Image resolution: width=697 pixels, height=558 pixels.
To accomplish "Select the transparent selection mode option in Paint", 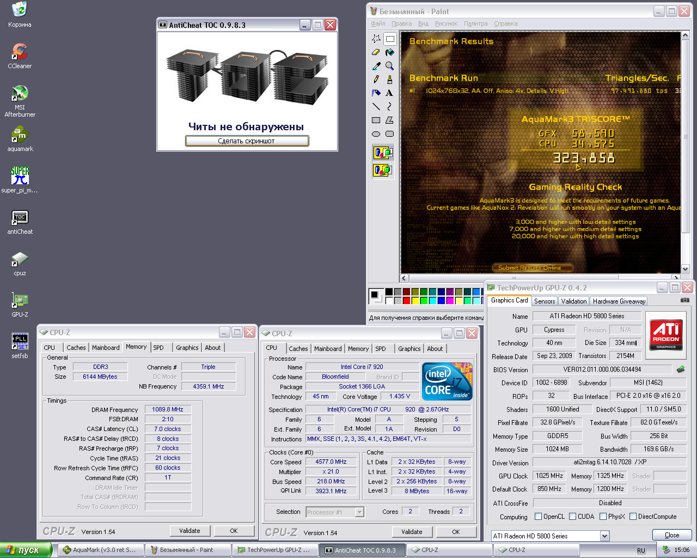I will click(x=383, y=171).
